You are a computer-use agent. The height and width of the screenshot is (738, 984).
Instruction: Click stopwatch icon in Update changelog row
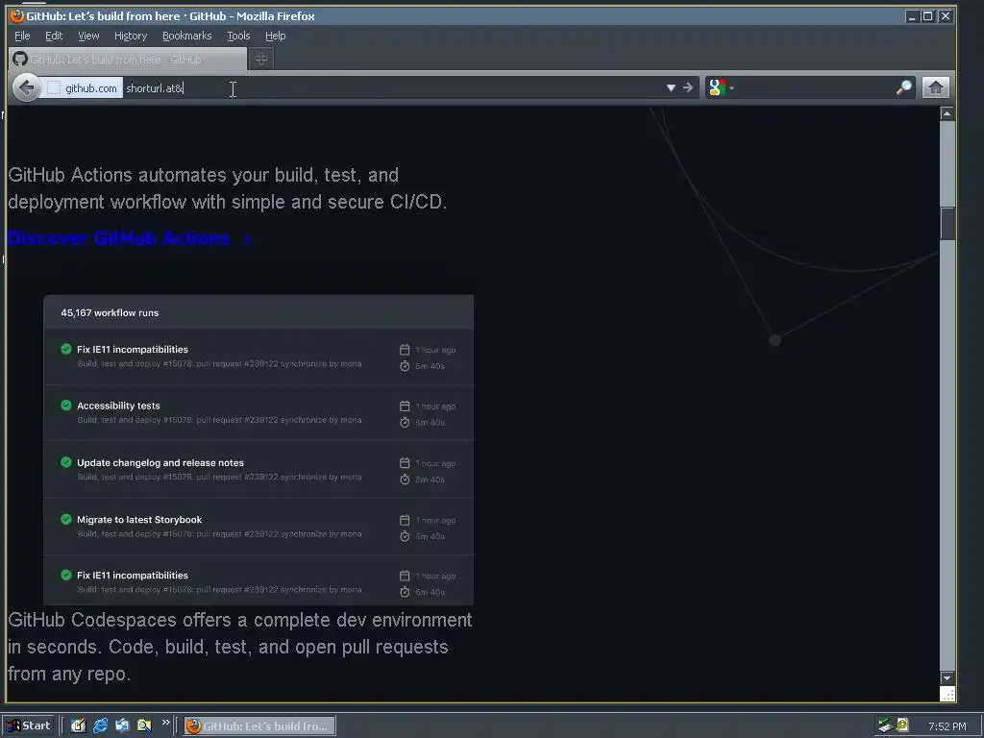[405, 480]
